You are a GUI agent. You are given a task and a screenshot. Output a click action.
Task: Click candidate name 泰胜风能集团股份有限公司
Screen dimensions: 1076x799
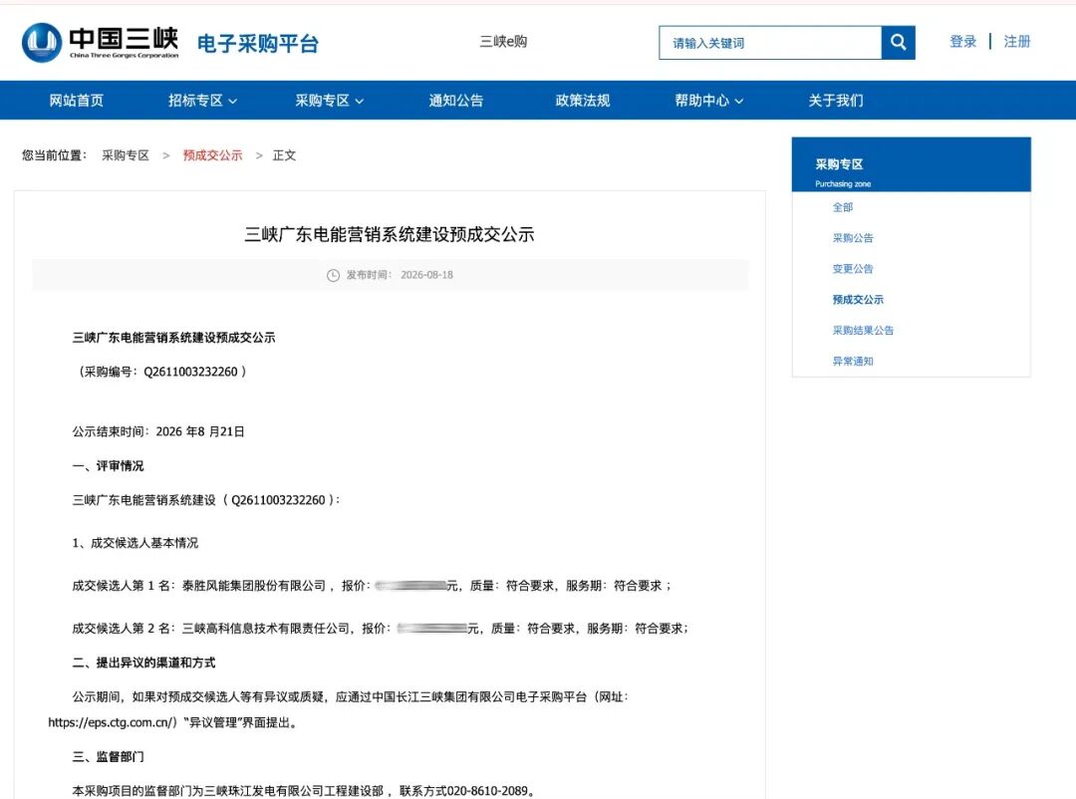254,586
